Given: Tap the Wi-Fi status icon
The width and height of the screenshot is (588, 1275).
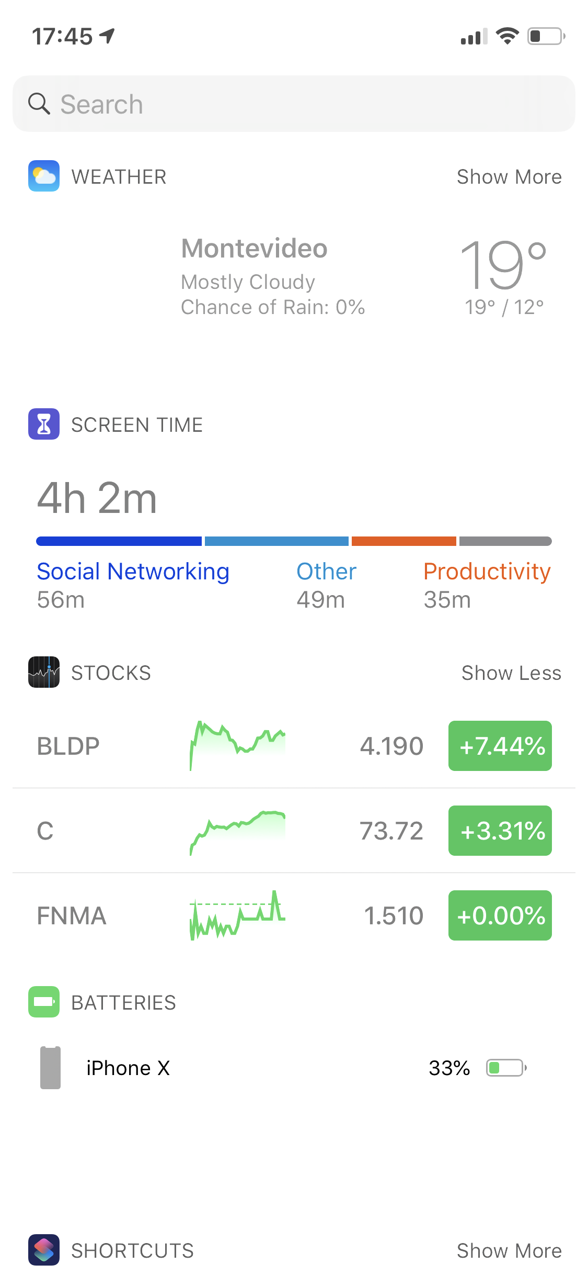Looking at the screenshot, I should tap(507, 36).
